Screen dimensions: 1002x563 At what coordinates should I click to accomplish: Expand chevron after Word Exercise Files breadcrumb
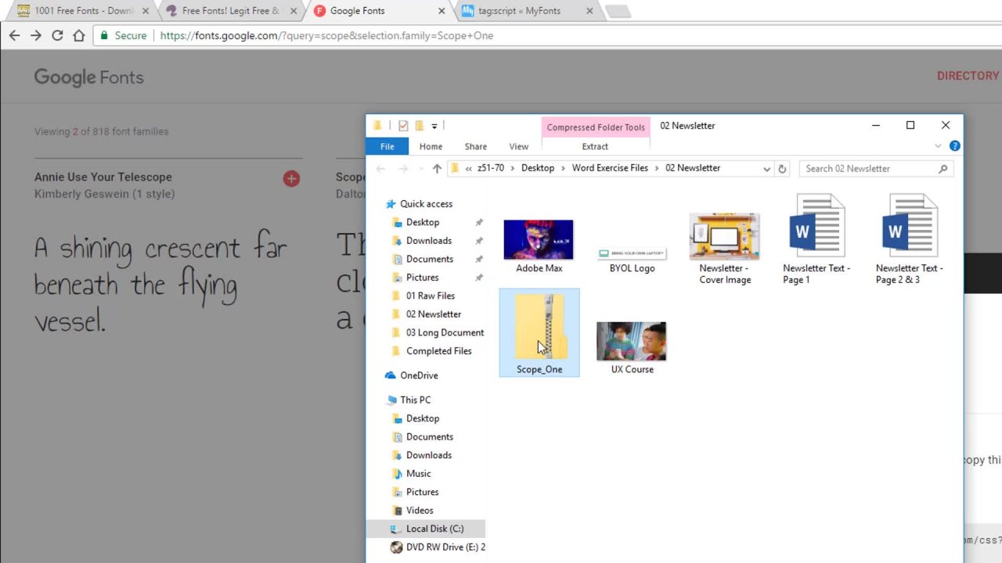click(657, 168)
